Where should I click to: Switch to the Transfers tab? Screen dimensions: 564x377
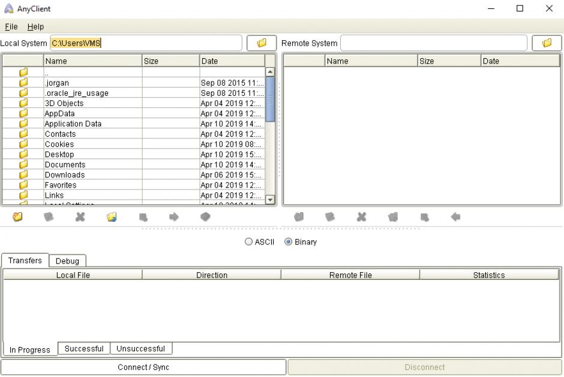25,260
